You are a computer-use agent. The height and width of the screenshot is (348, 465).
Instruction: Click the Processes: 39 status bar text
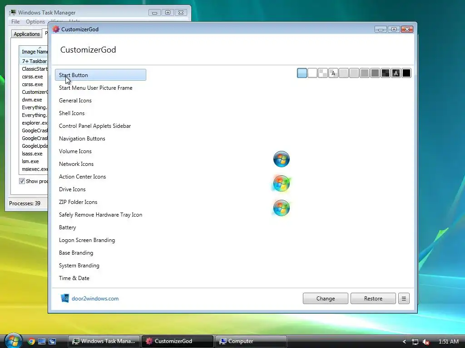(x=25, y=203)
